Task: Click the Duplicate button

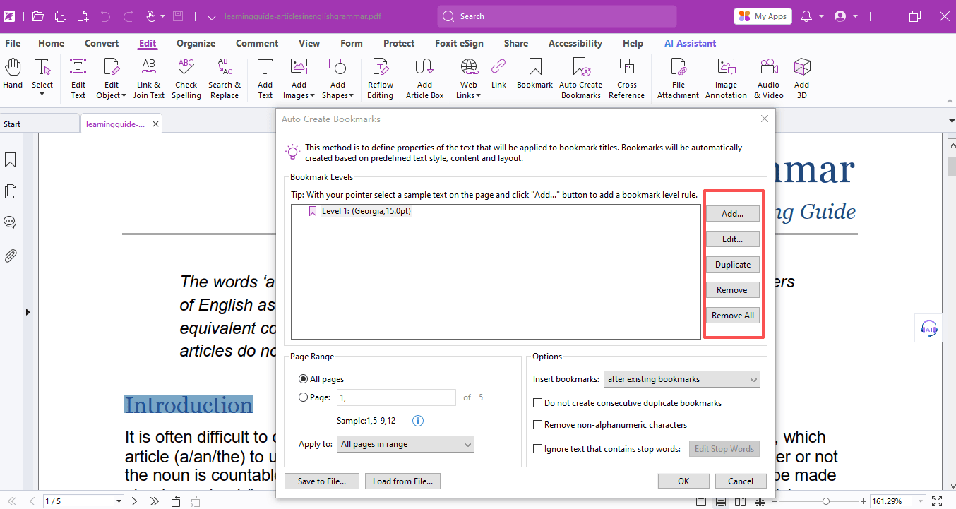Action: point(733,264)
